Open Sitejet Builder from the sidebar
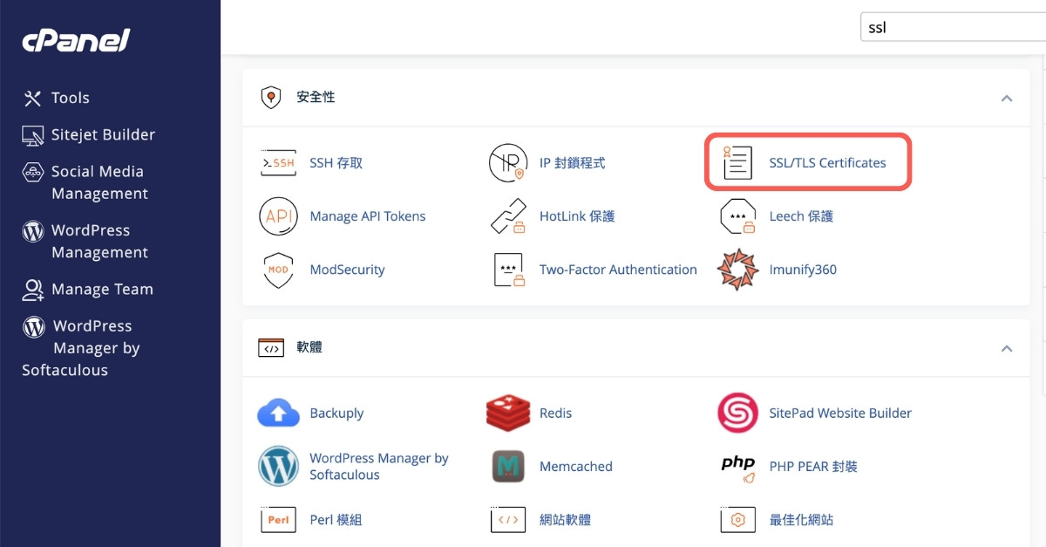 (103, 134)
